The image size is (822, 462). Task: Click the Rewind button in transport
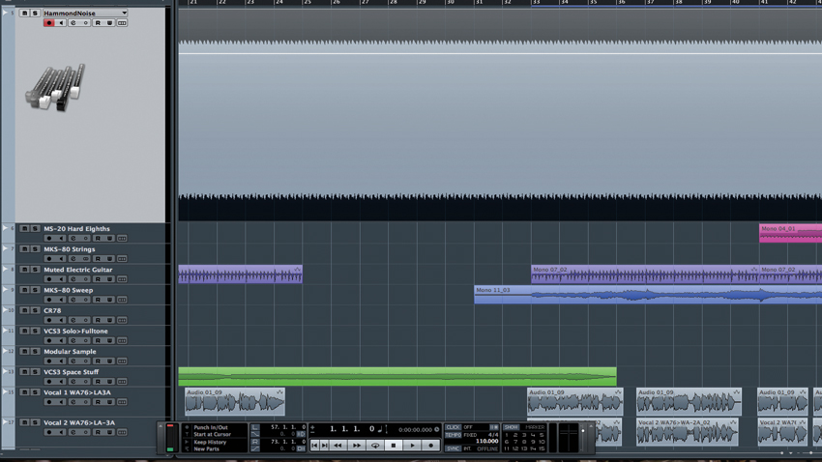pos(338,446)
